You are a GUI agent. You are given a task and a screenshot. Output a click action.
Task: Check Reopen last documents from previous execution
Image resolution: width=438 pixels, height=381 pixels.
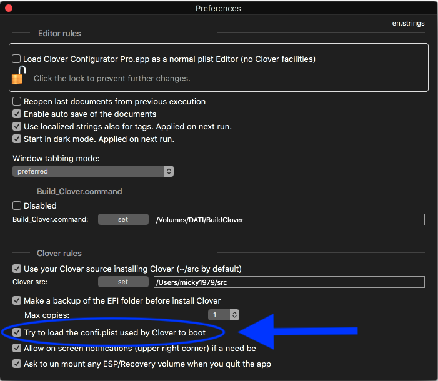tap(17, 101)
